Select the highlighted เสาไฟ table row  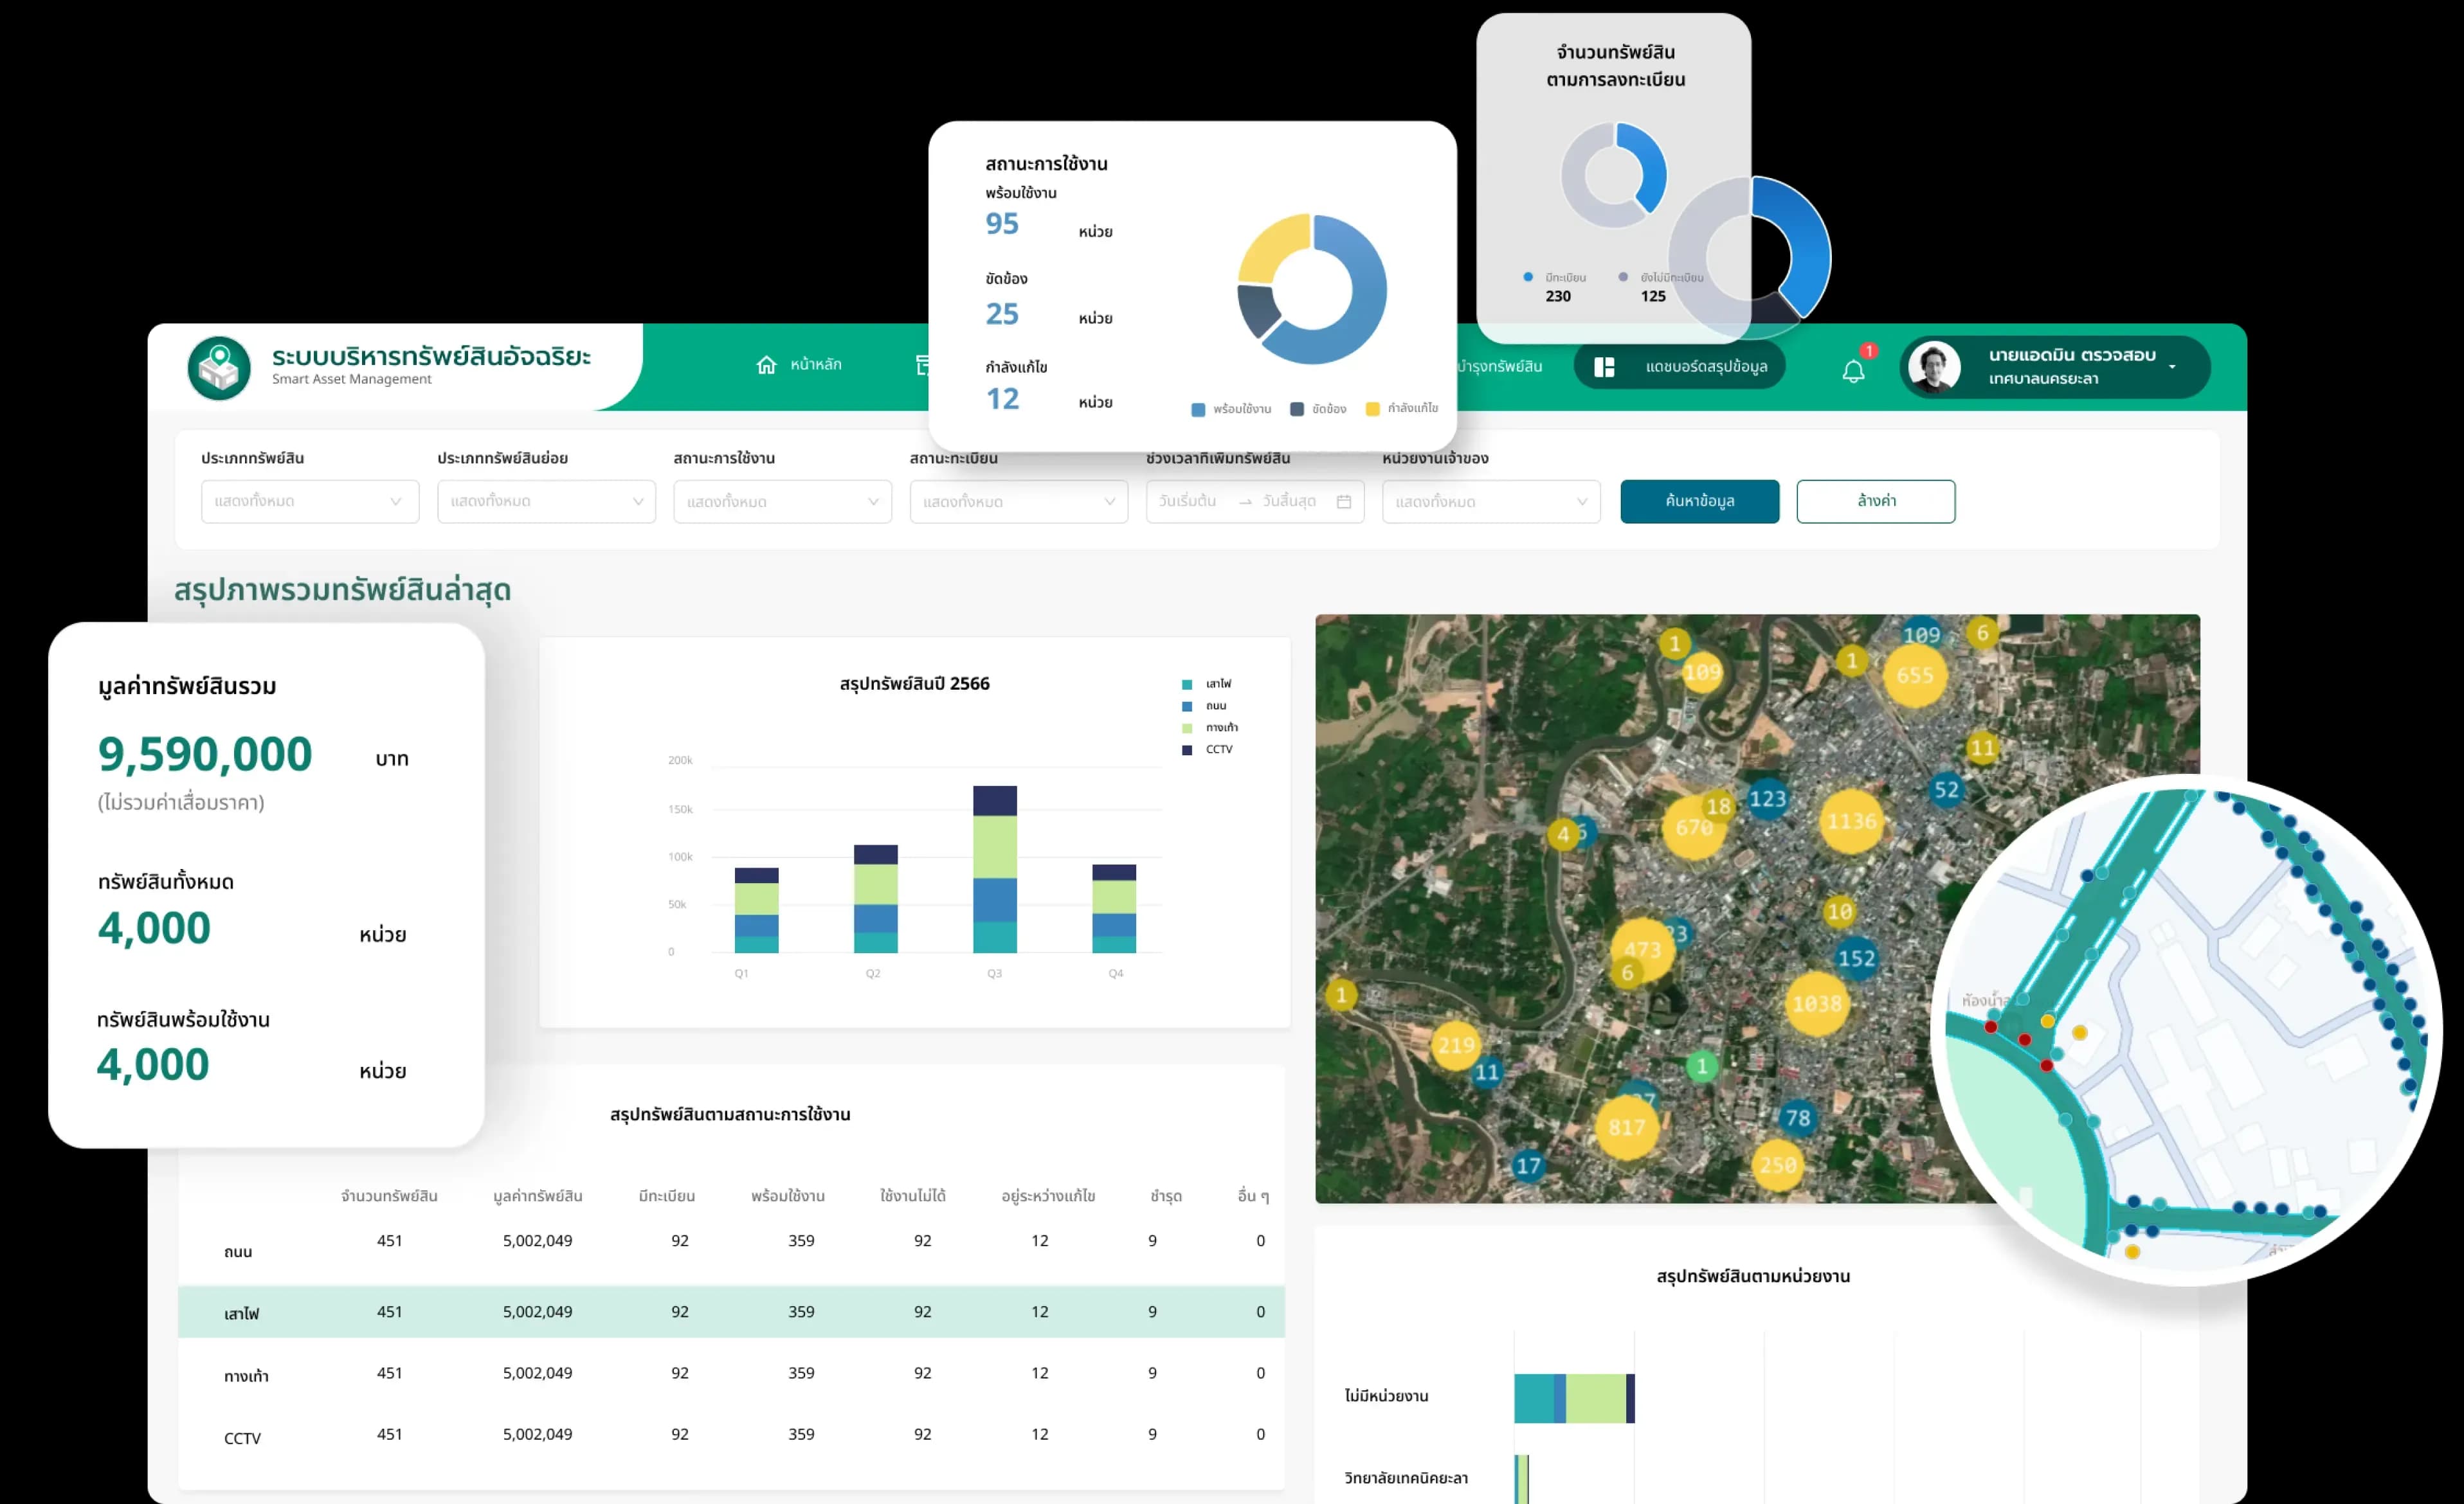point(731,1312)
